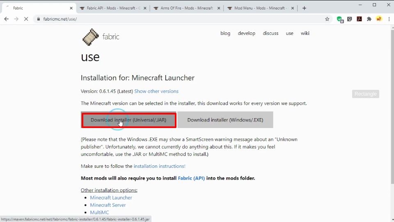Stop page loading with X icon
The width and height of the screenshot is (394, 222).
pyautogui.click(x=26, y=19)
